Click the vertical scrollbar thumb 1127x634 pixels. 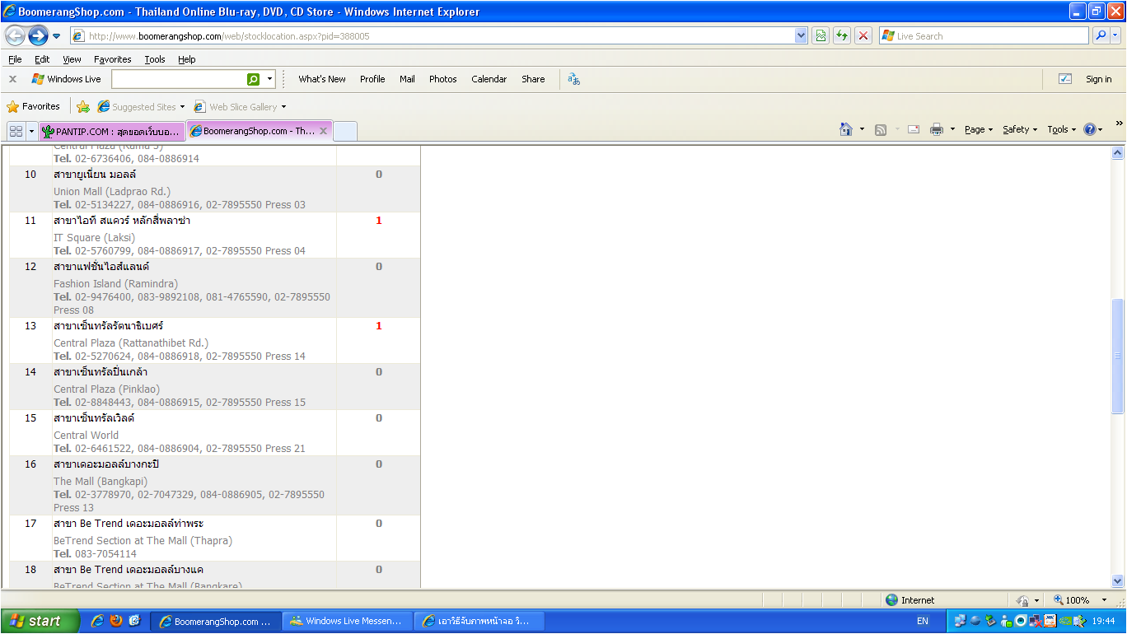click(x=1118, y=356)
